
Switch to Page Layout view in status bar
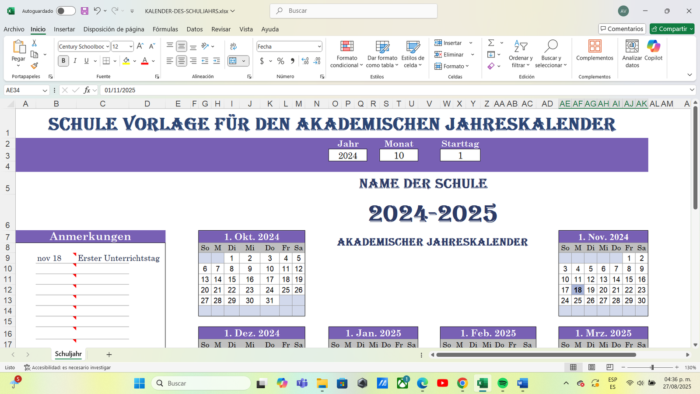click(591, 367)
